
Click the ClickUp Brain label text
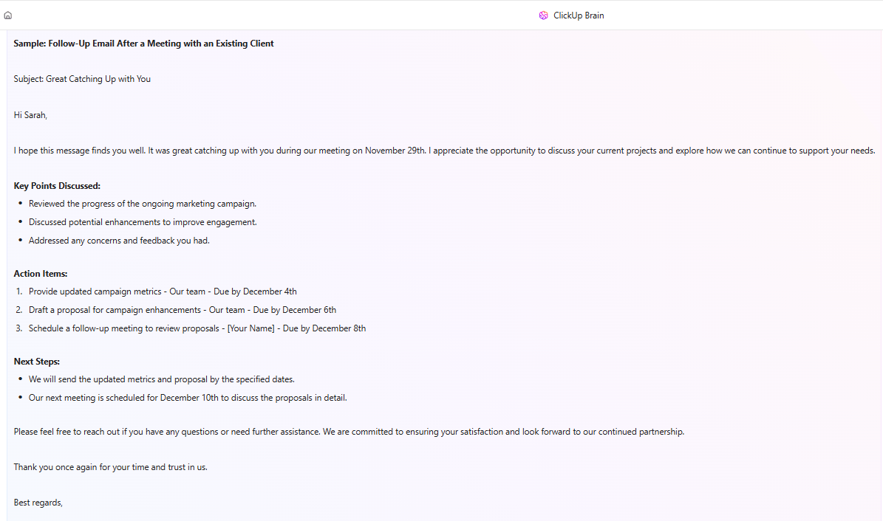578,15
